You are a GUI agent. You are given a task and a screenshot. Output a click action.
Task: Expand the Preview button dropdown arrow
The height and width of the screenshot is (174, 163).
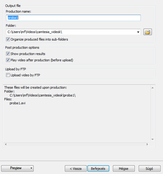32,168
